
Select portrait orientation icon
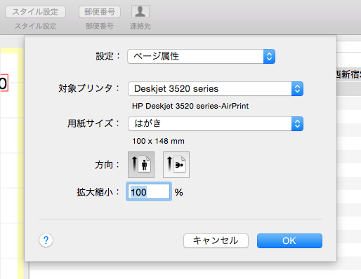141,165
